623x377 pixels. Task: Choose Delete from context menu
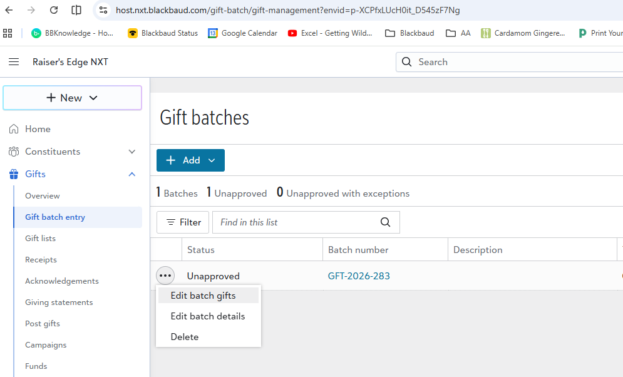(209, 337)
